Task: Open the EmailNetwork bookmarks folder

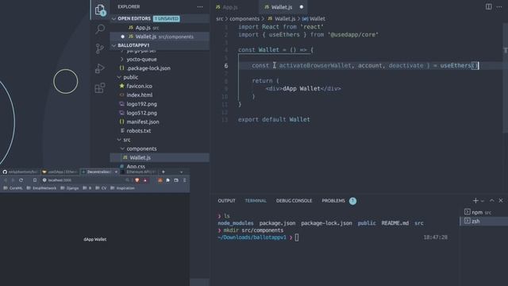Action: click(41, 188)
